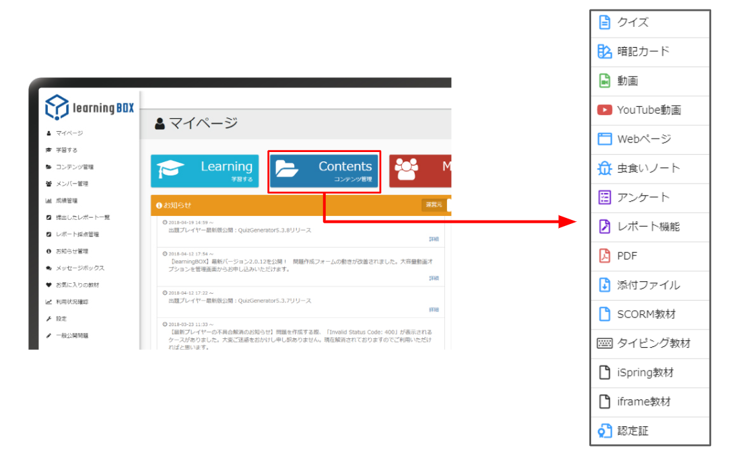This screenshot has width=744, height=458.
Task: Click 詳細 link under QuizGenerator5.3.8 notice
Action: 434,239
